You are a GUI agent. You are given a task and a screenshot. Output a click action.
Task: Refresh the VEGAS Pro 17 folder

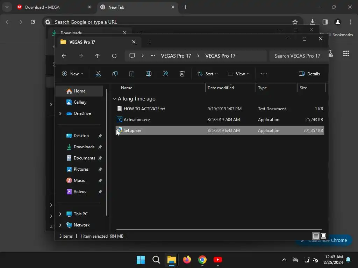point(114,56)
